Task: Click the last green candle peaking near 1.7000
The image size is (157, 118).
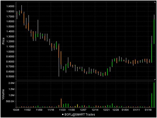Action: [x=154, y=29]
